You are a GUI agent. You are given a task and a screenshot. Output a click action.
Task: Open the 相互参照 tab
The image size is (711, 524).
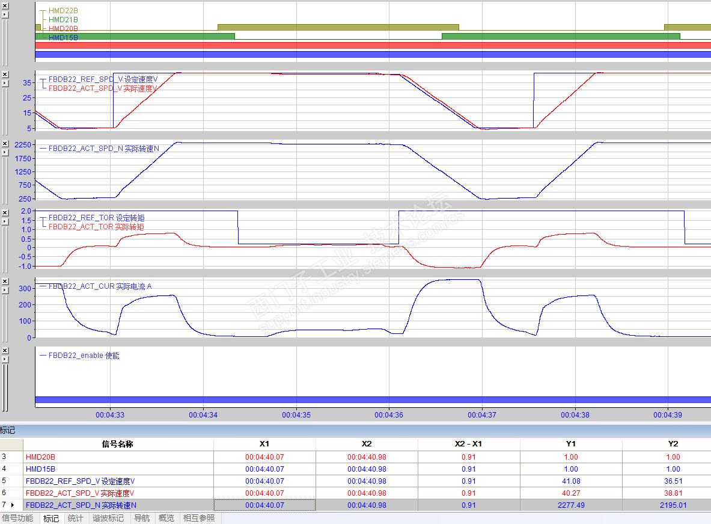[199, 518]
